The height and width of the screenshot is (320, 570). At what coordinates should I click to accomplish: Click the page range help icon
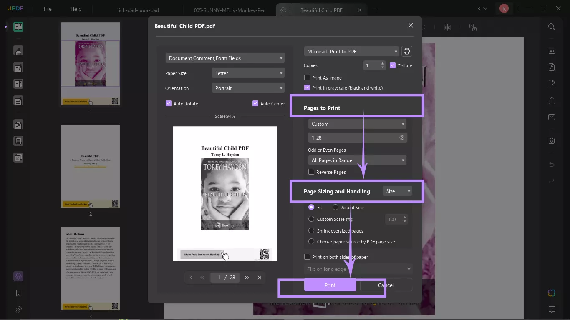tap(402, 137)
